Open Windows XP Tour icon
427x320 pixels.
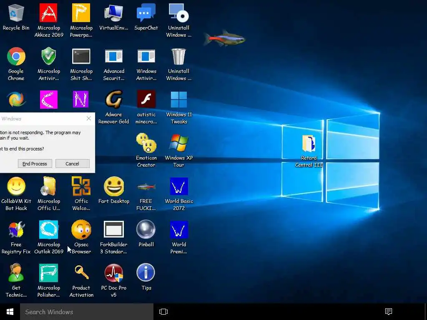tap(178, 143)
